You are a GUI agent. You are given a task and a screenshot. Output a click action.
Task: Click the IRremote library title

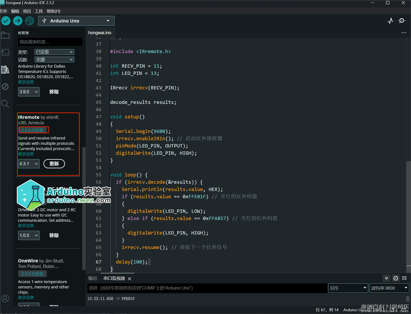pyautogui.click(x=29, y=117)
